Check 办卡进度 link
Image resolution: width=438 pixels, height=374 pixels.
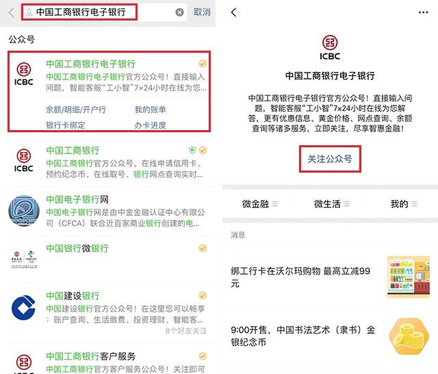[151, 125]
